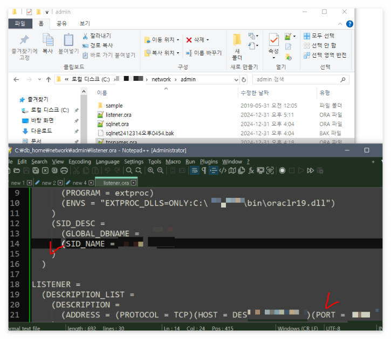Click Run Macro Multiple Times icon
Screen dimensions: 391x339
tap(311, 170)
